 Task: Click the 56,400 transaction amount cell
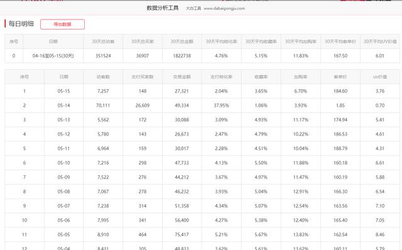point(182,220)
